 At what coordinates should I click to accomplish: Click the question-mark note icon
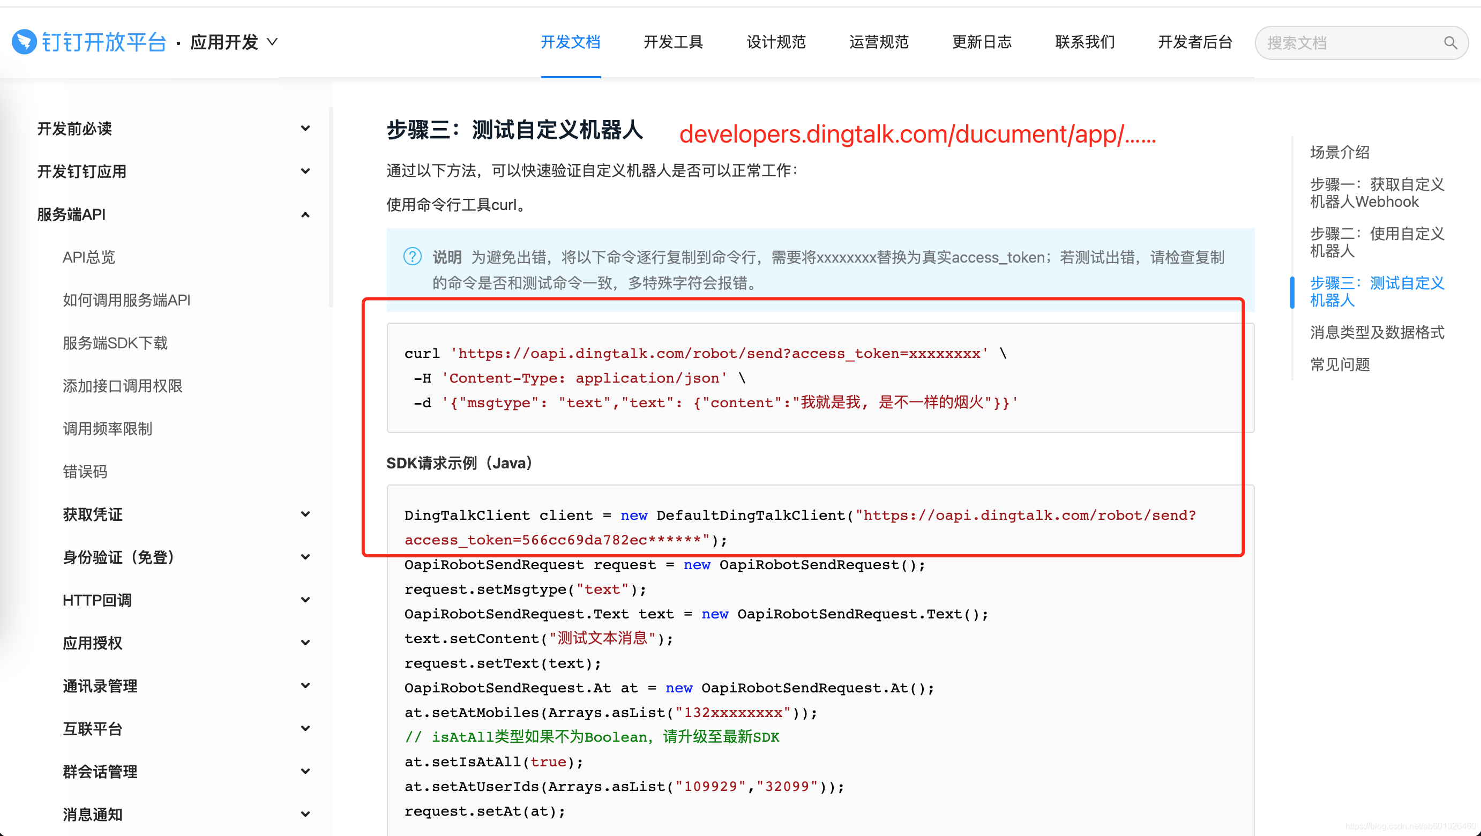[412, 257]
